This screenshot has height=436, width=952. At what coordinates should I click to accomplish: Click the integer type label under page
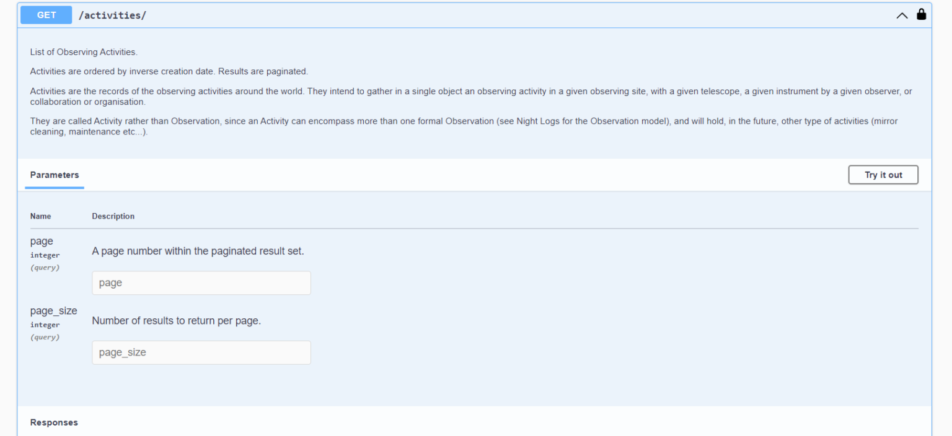[45, 255]
